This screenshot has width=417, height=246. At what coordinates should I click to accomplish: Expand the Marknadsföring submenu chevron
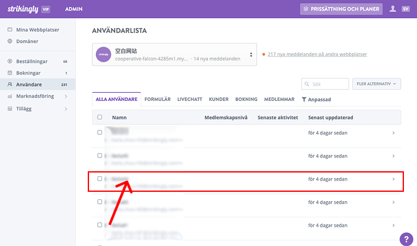tap(66, 97)
